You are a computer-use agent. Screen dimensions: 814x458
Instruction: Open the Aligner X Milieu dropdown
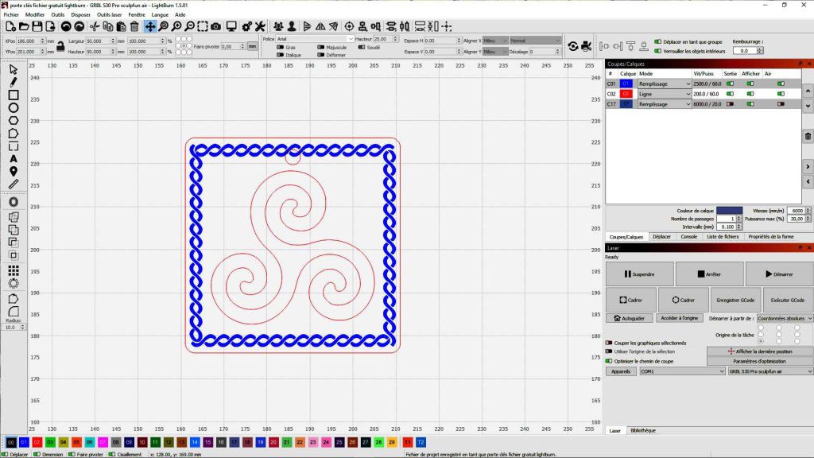click(x=495, y=41)
